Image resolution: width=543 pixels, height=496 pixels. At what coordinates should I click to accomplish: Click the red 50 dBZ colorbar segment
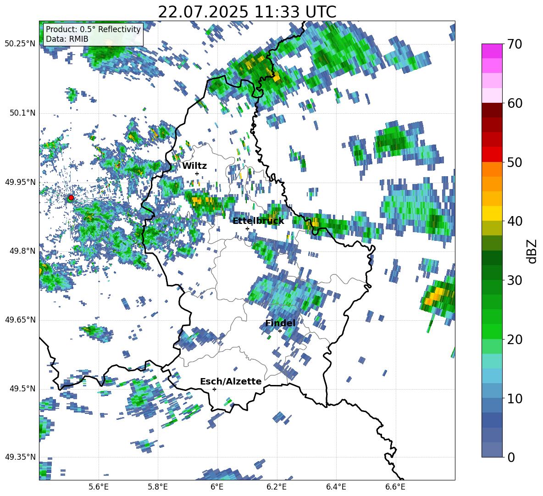point(492,155)
